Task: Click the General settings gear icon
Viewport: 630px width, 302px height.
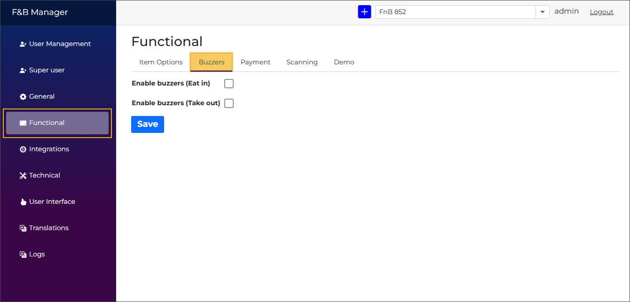Action: (x=22, y=96)
